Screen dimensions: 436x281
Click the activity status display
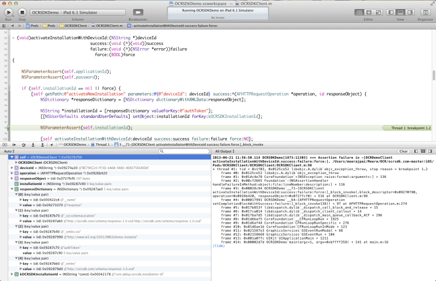pos(217,13)
